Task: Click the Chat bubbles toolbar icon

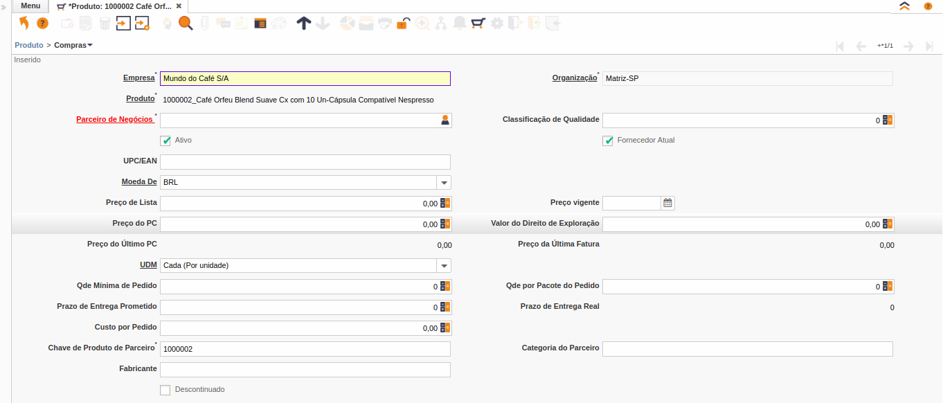Action: pyautogui.click(x=223, y=23)
